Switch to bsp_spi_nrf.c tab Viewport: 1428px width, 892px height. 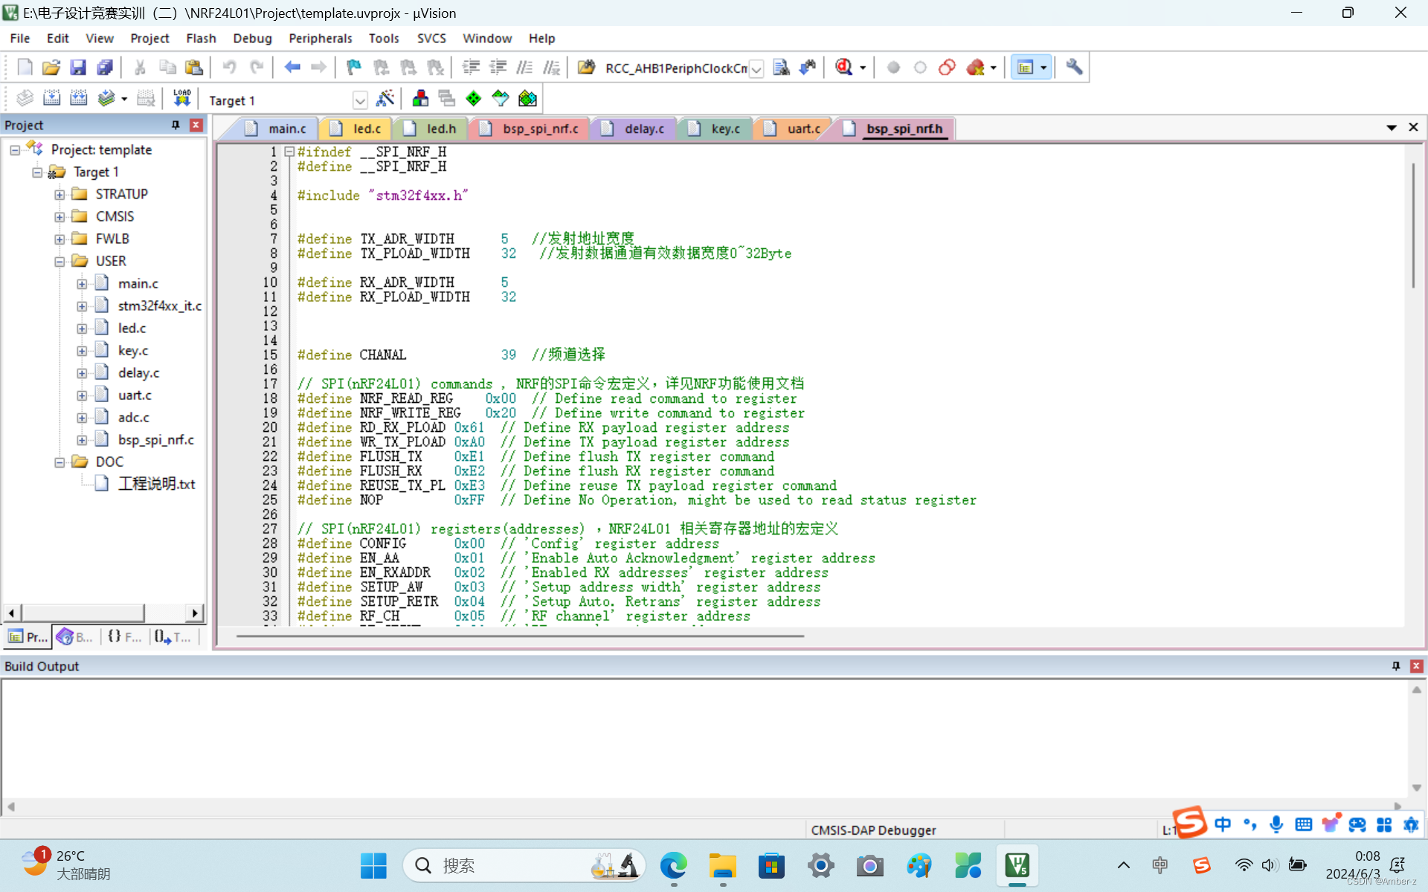pos(539,129)
